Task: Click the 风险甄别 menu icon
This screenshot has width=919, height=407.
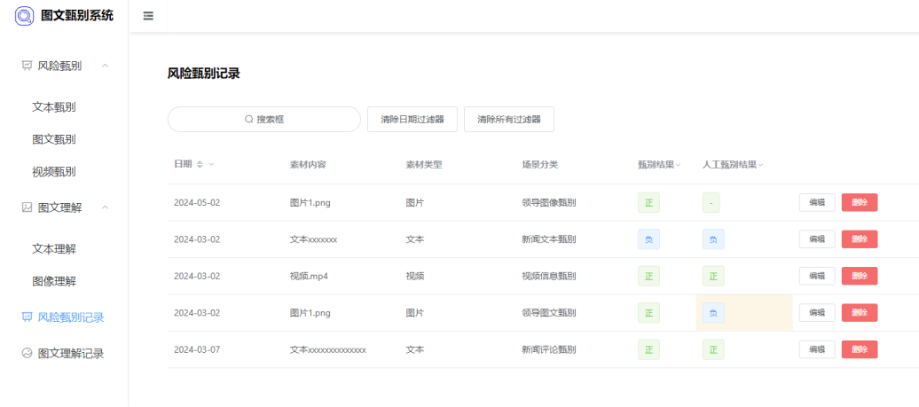Action: [x=27, y=66]
